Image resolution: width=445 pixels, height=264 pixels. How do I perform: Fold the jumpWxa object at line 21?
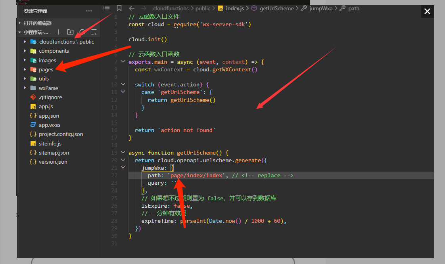point(123,167)
